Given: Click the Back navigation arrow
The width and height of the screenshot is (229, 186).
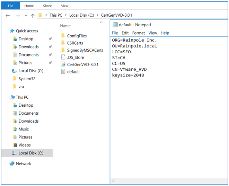Looking at the screenshot, I should tap(8, 16).
